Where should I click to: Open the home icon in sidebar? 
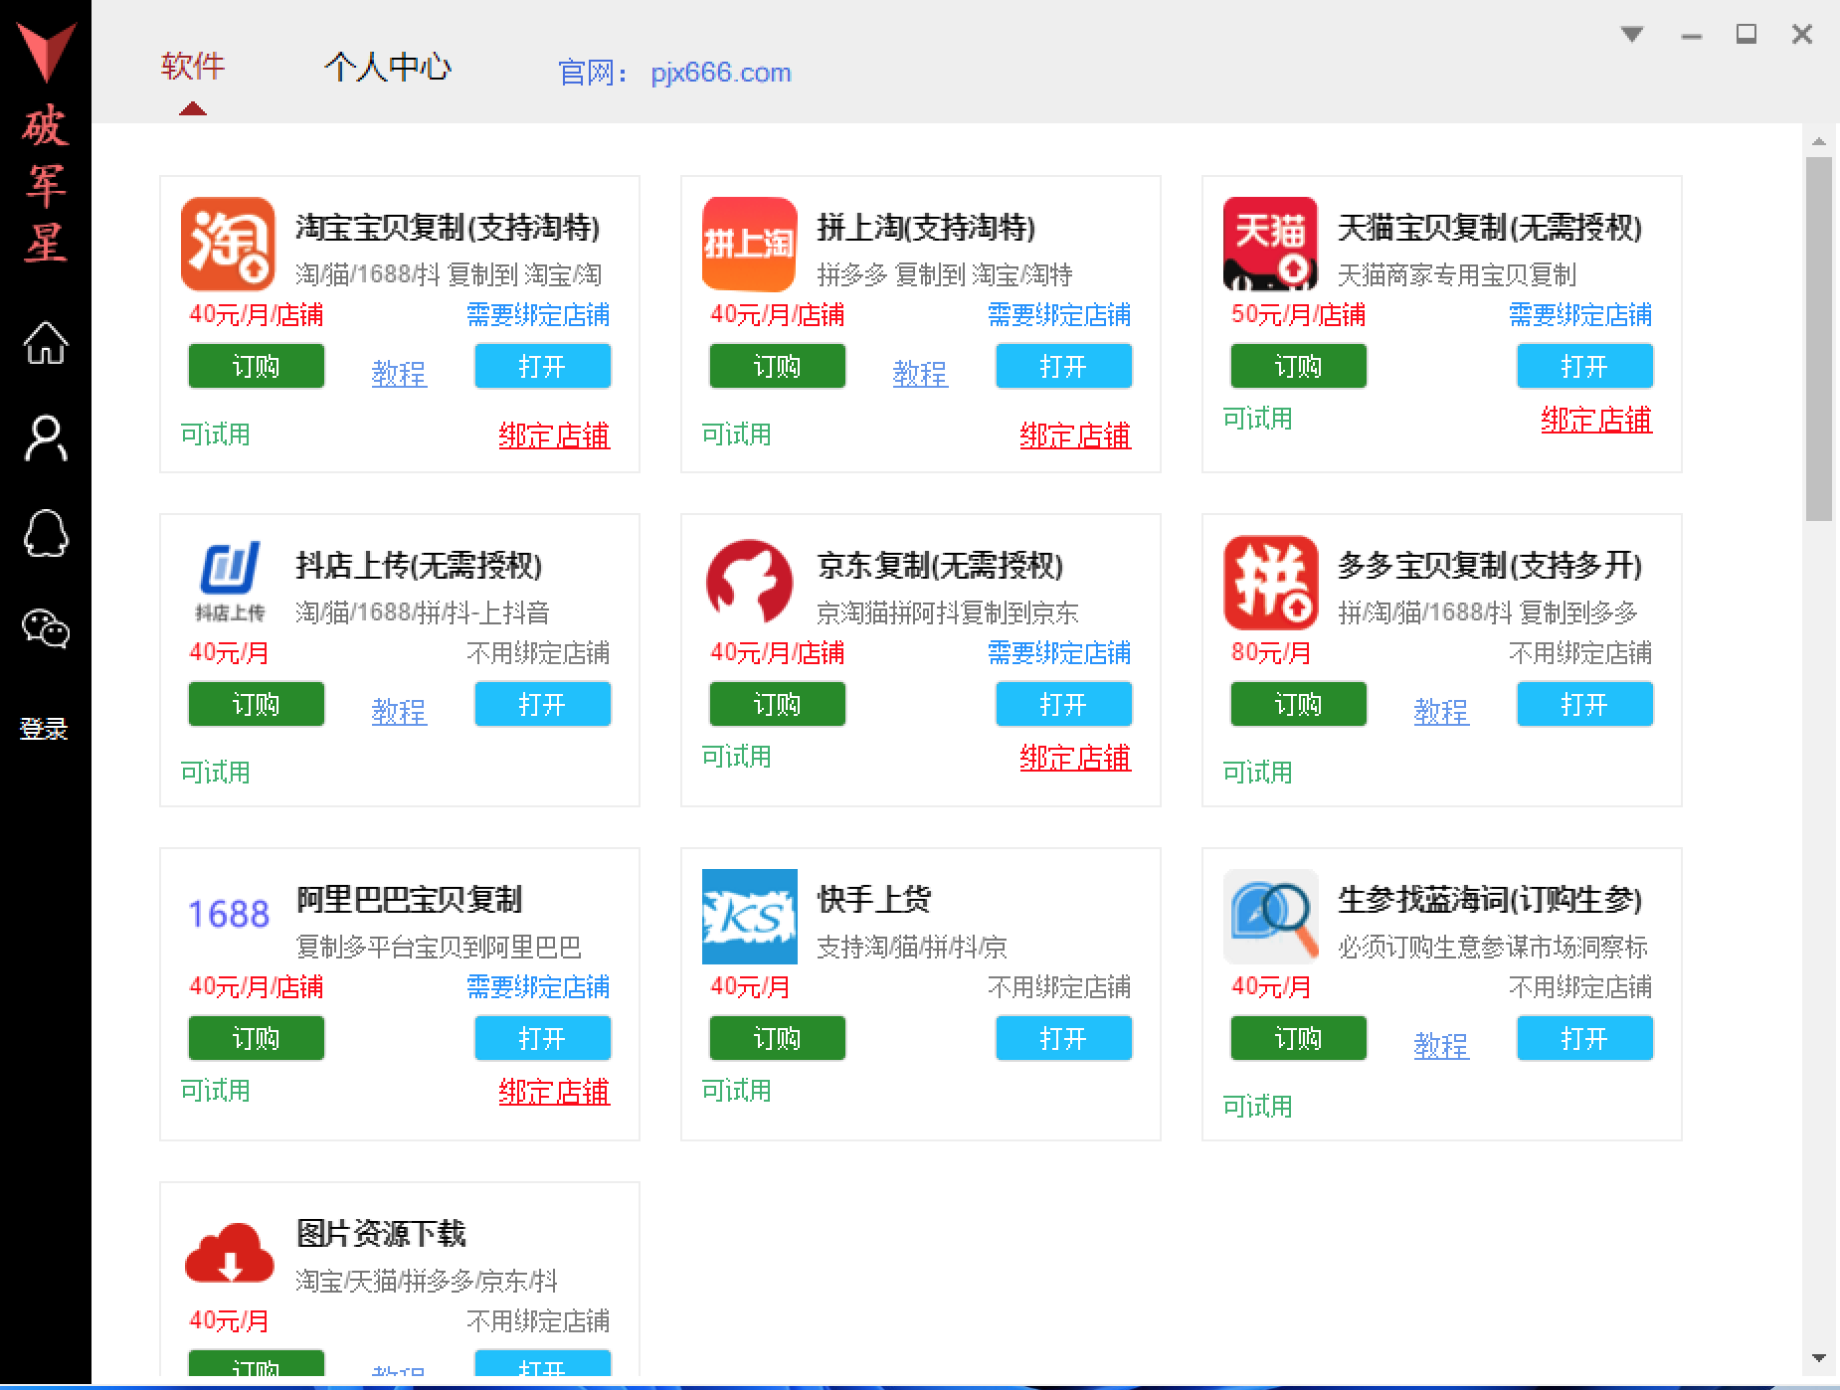point(46,344)
